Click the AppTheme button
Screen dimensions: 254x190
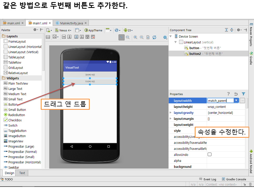coord(93,30)
